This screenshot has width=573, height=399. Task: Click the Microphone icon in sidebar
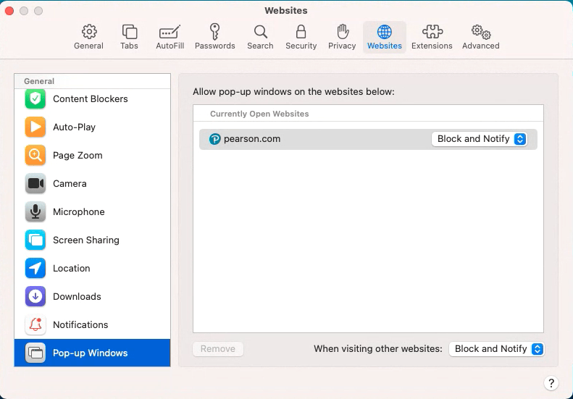point(35,211)
